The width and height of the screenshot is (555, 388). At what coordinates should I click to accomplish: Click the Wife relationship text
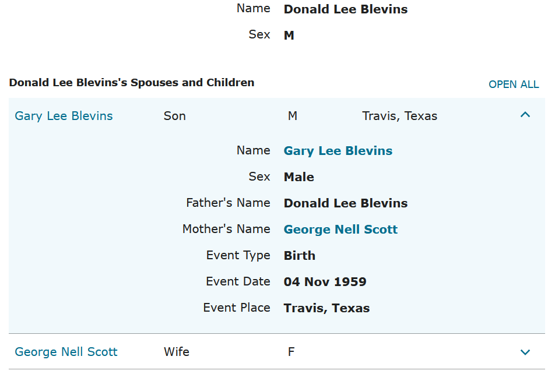pyautogui.click(x=176, y=352)
